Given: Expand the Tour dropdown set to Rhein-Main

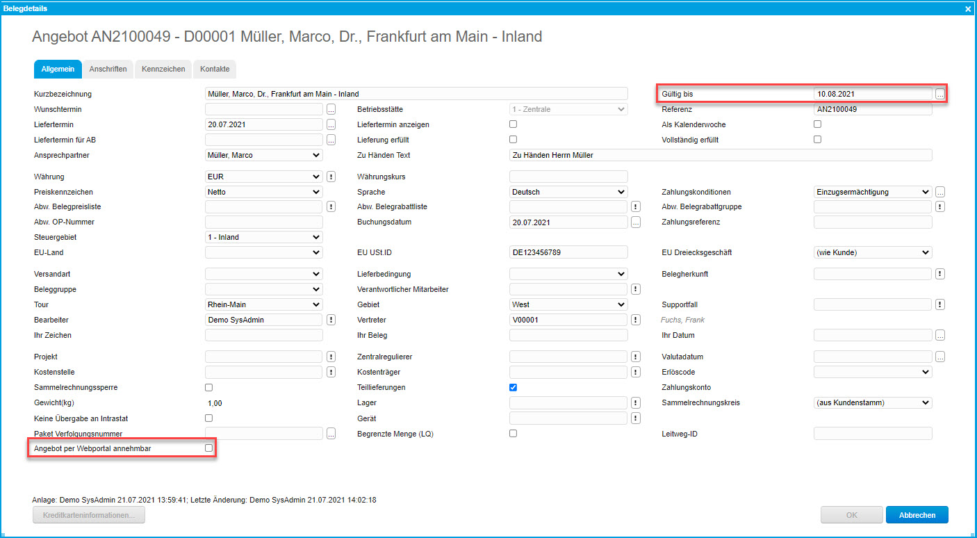Looking at the screenshot, I should point(264,304).
